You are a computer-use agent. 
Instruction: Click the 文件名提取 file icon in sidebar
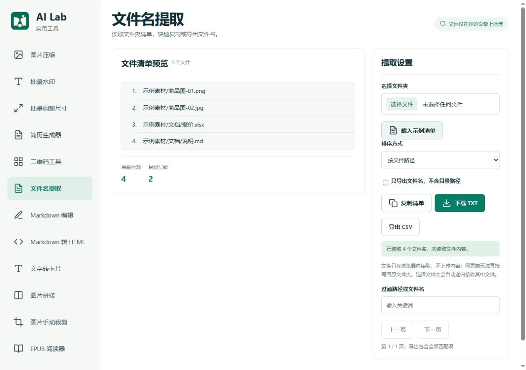(x=18, y=188)
